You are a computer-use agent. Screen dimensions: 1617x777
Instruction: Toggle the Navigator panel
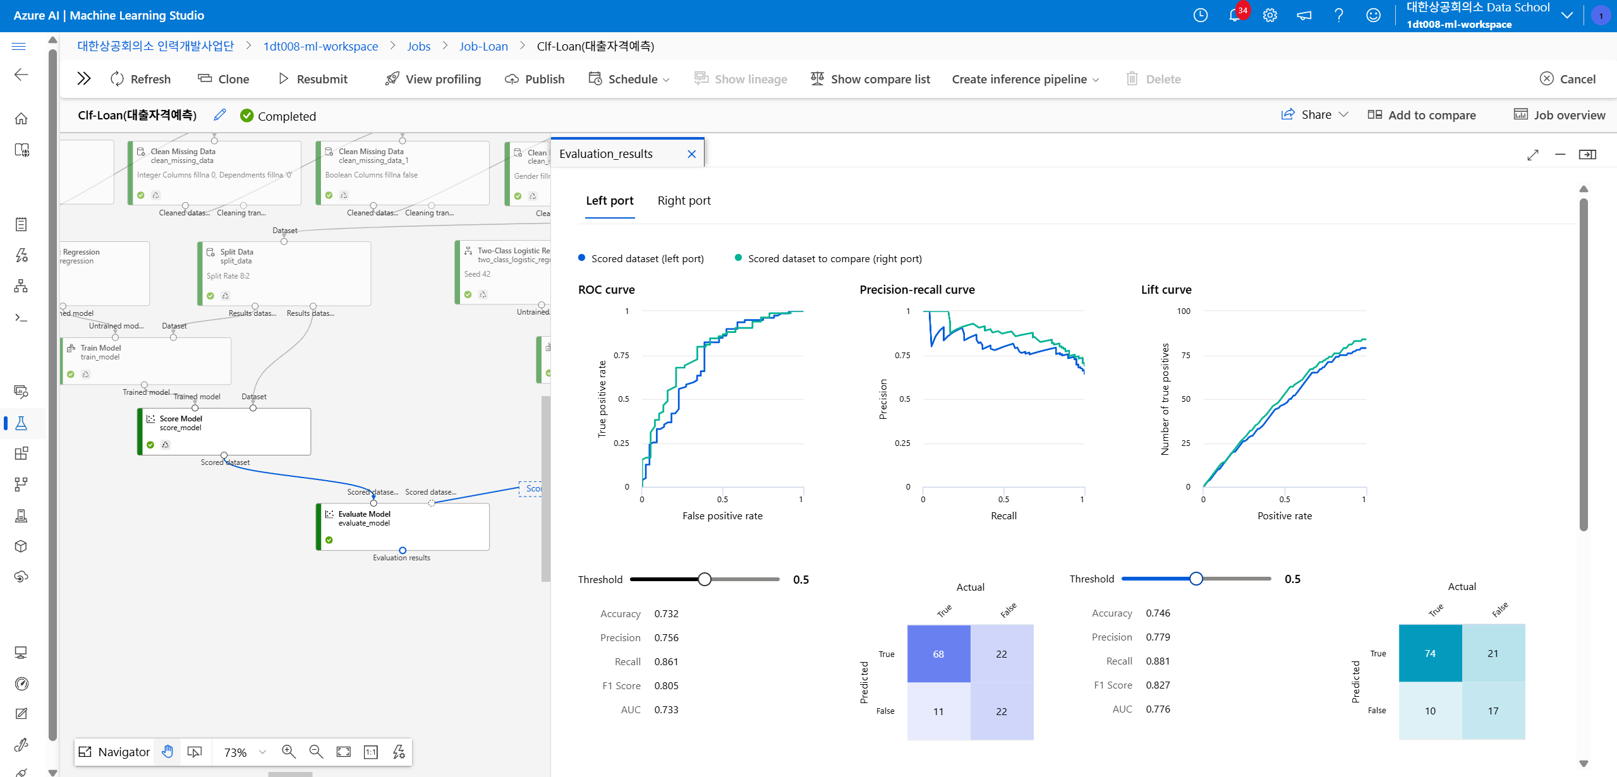pos(114,752)
